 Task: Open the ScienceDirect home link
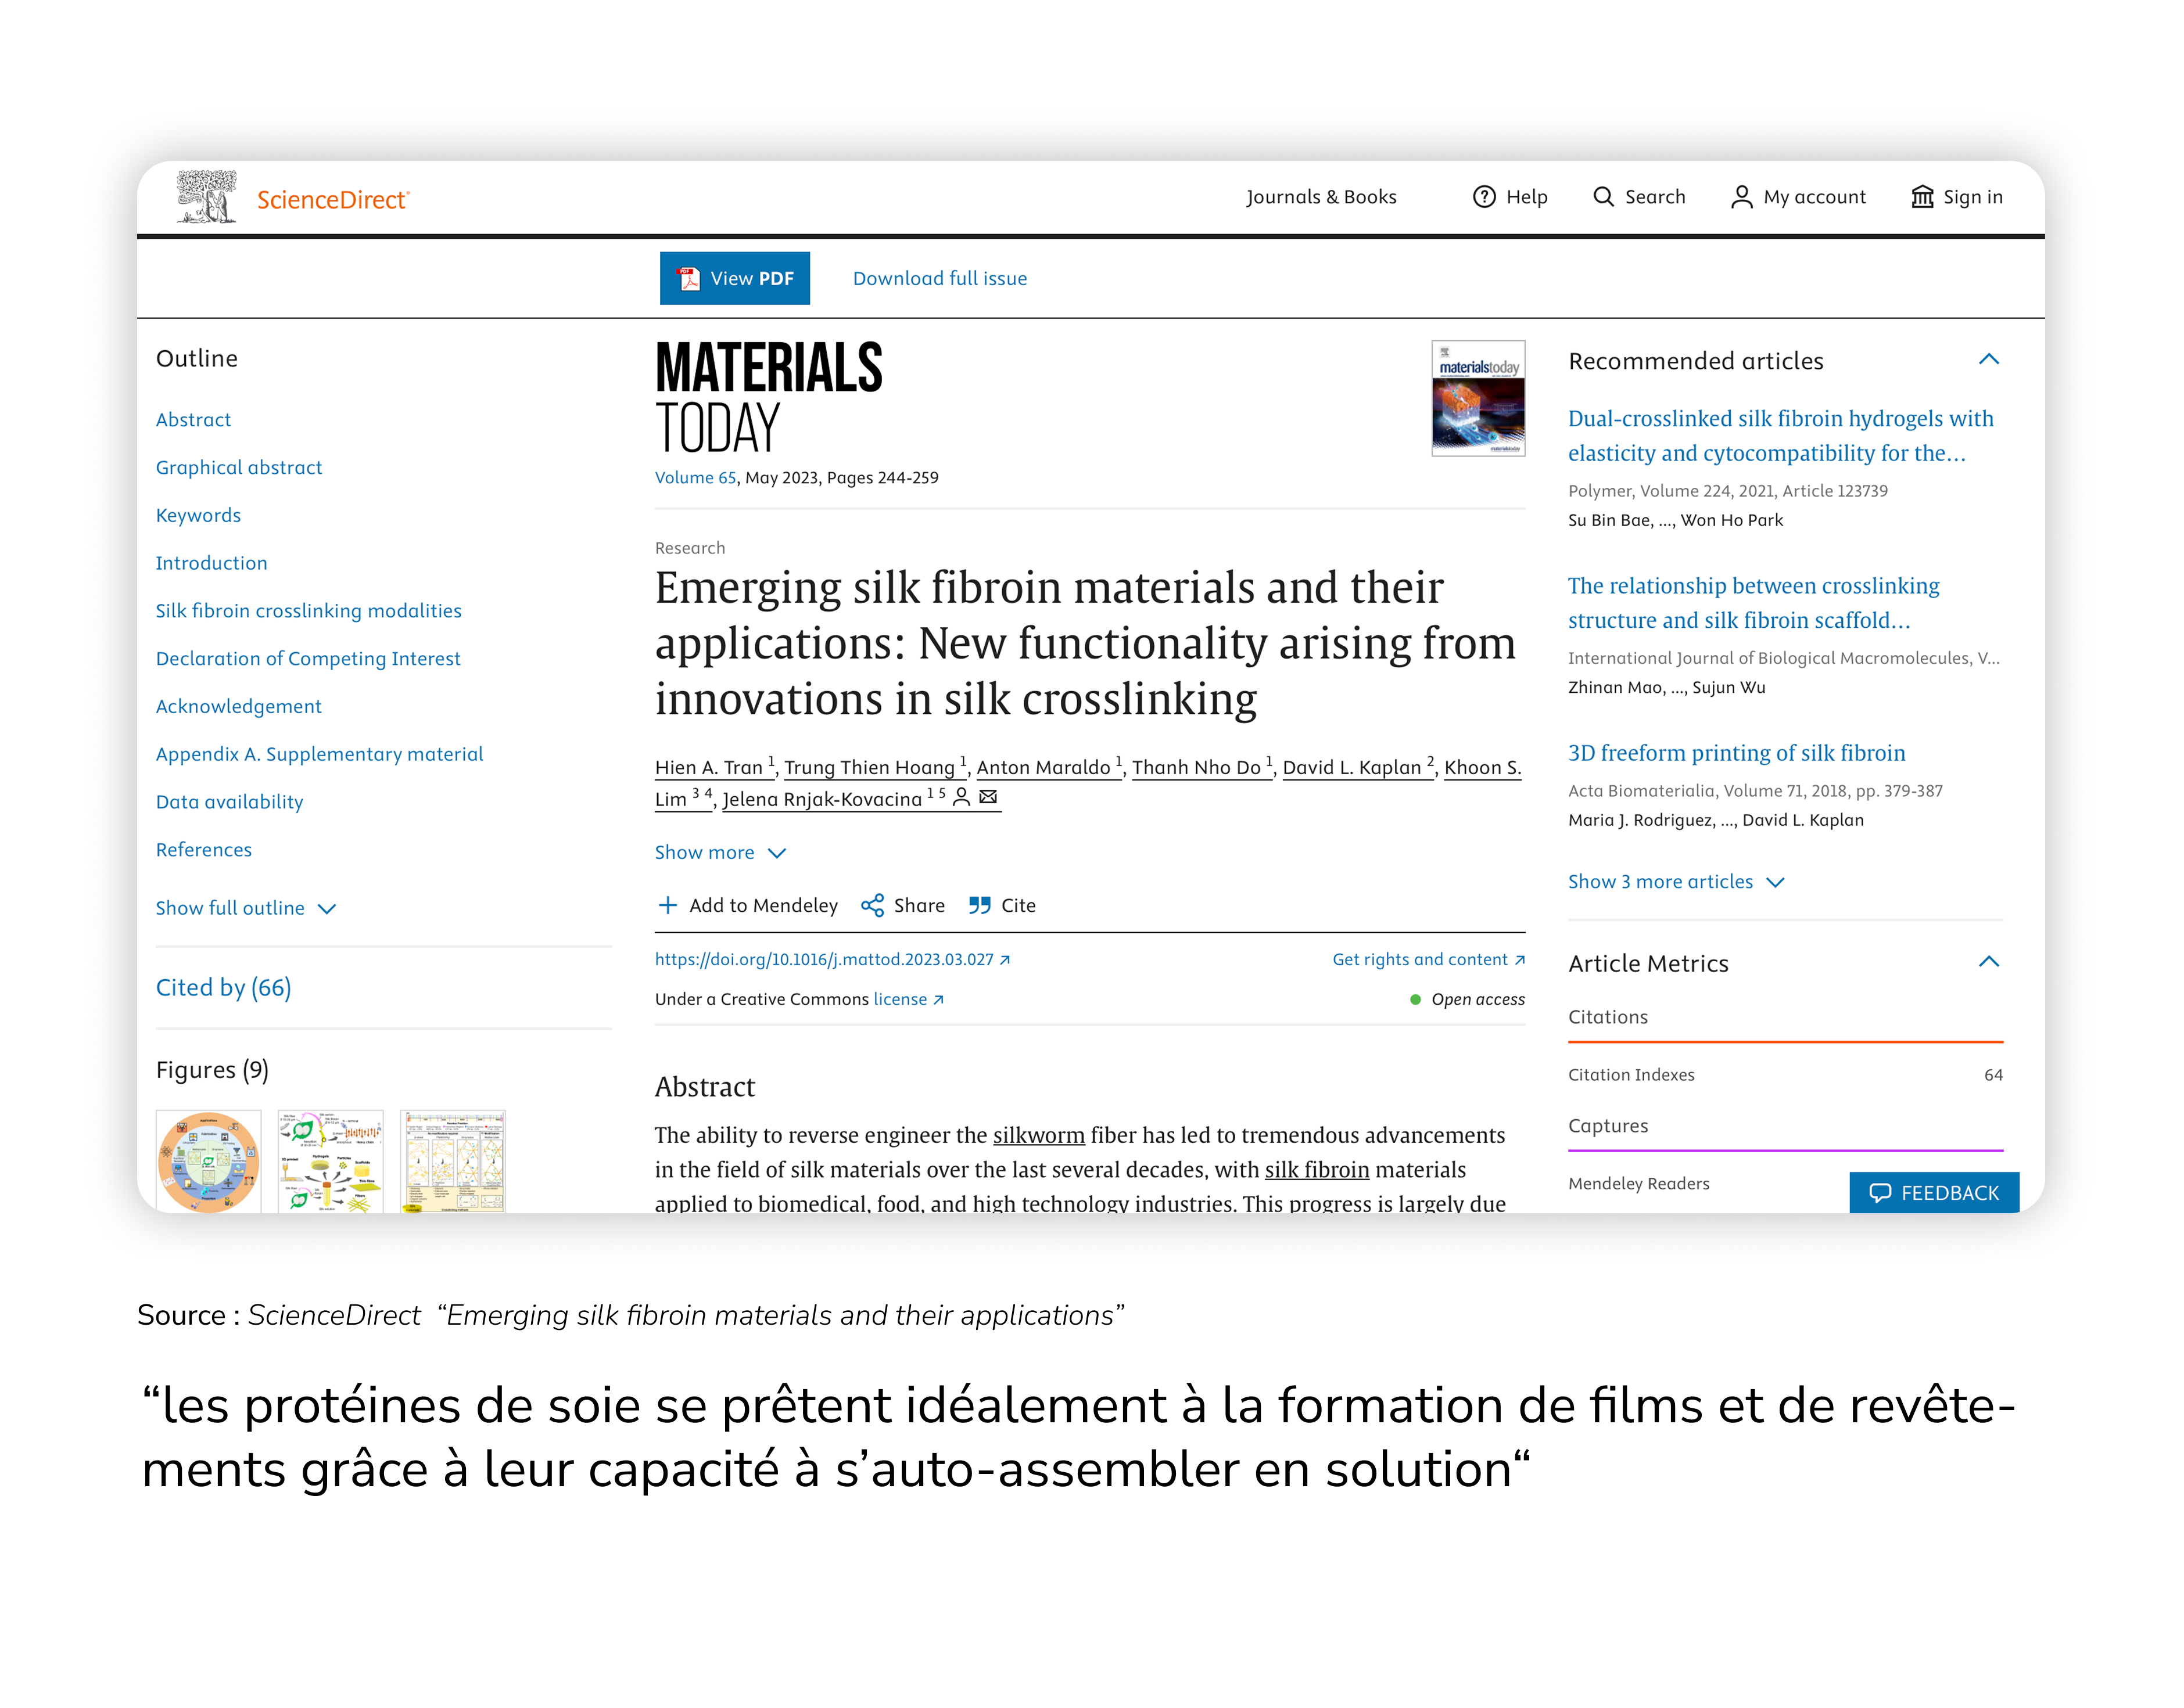(333, 199)
